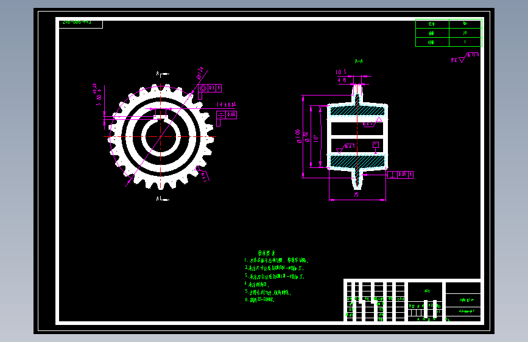Click the square datum A marker in section view

[376, 145]
